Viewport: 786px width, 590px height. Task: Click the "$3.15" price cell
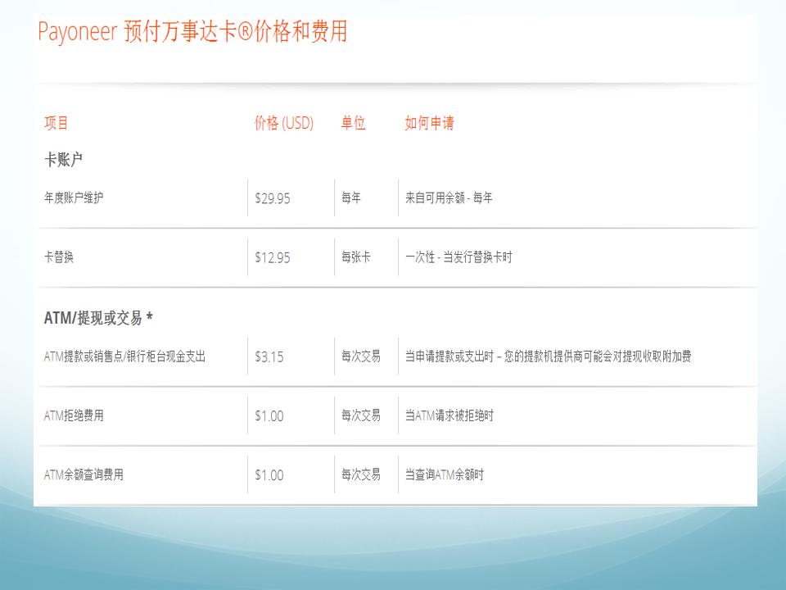coord(269,356)
